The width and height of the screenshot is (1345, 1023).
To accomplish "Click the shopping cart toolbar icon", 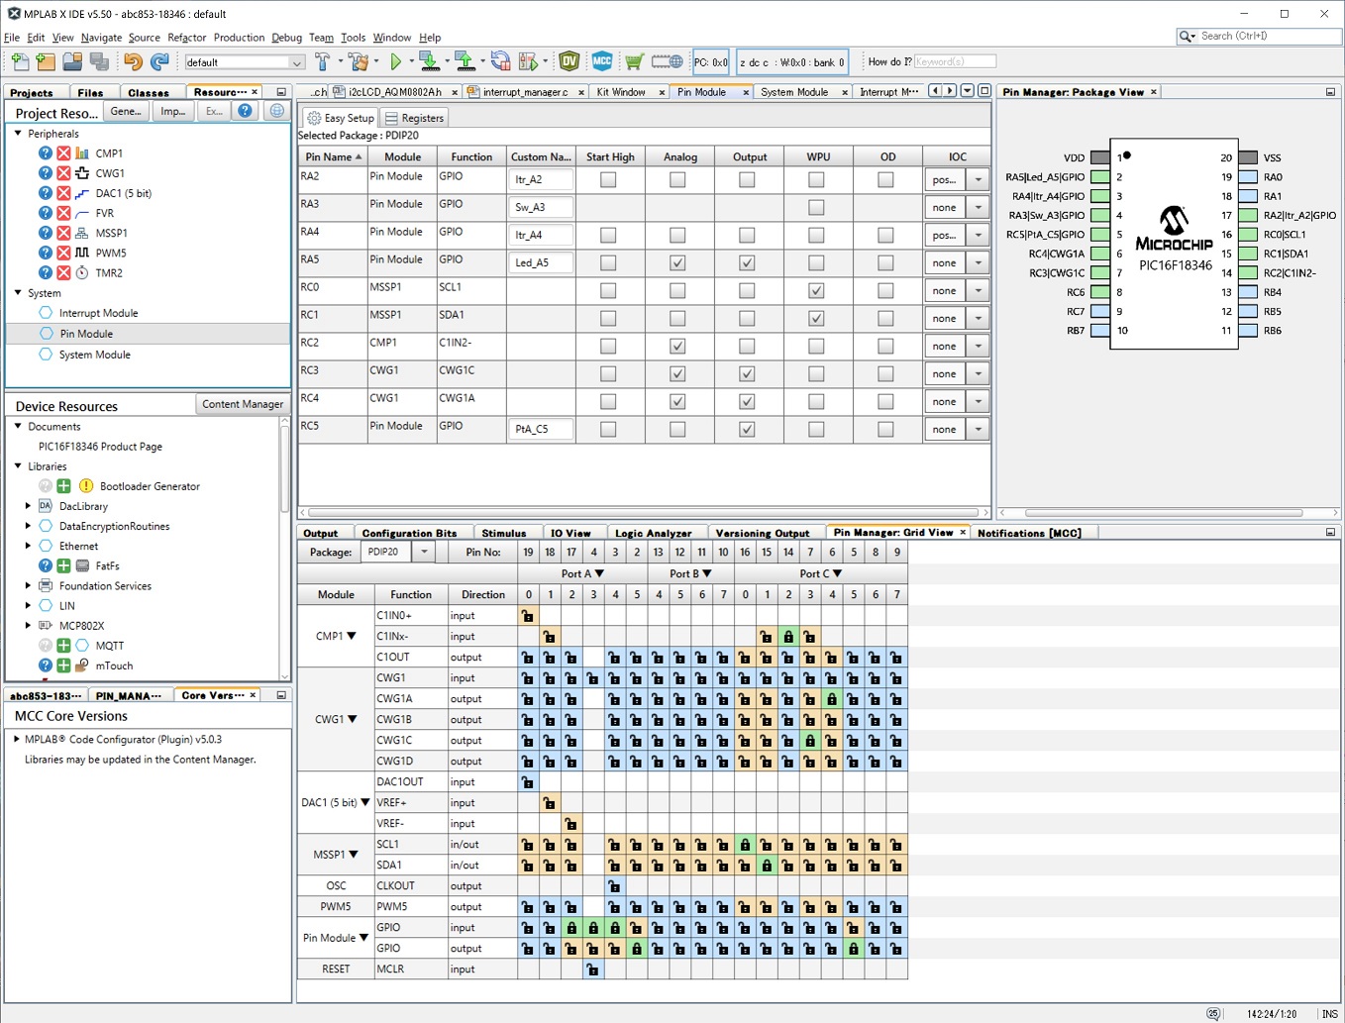I will click(x=634, y=61).
